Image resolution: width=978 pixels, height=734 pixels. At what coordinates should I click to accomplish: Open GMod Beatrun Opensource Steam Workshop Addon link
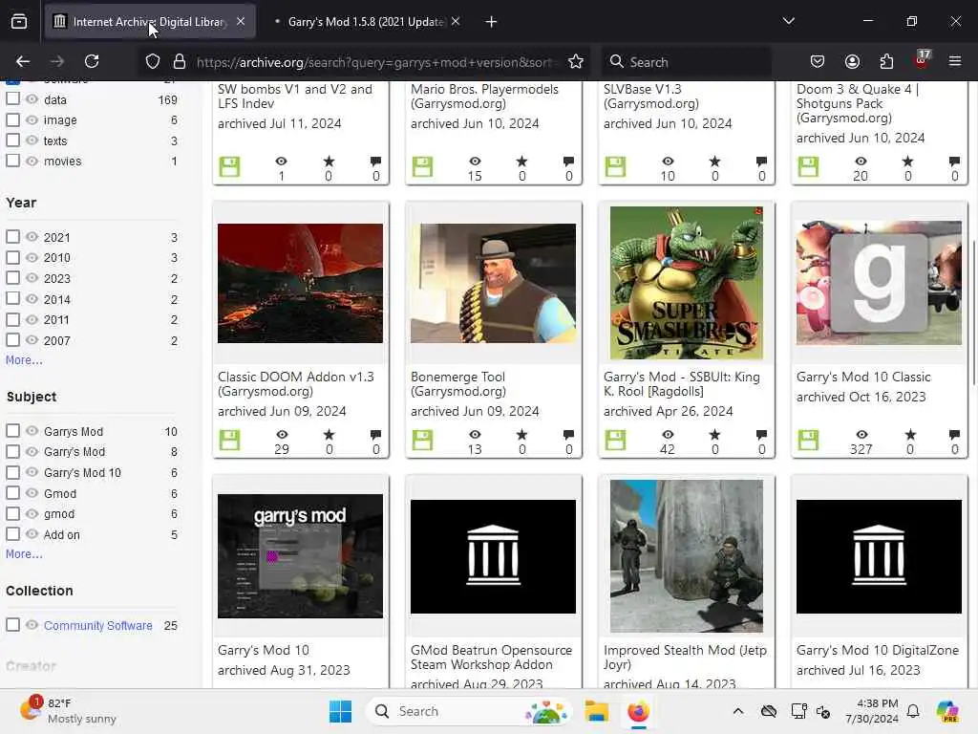492,658
